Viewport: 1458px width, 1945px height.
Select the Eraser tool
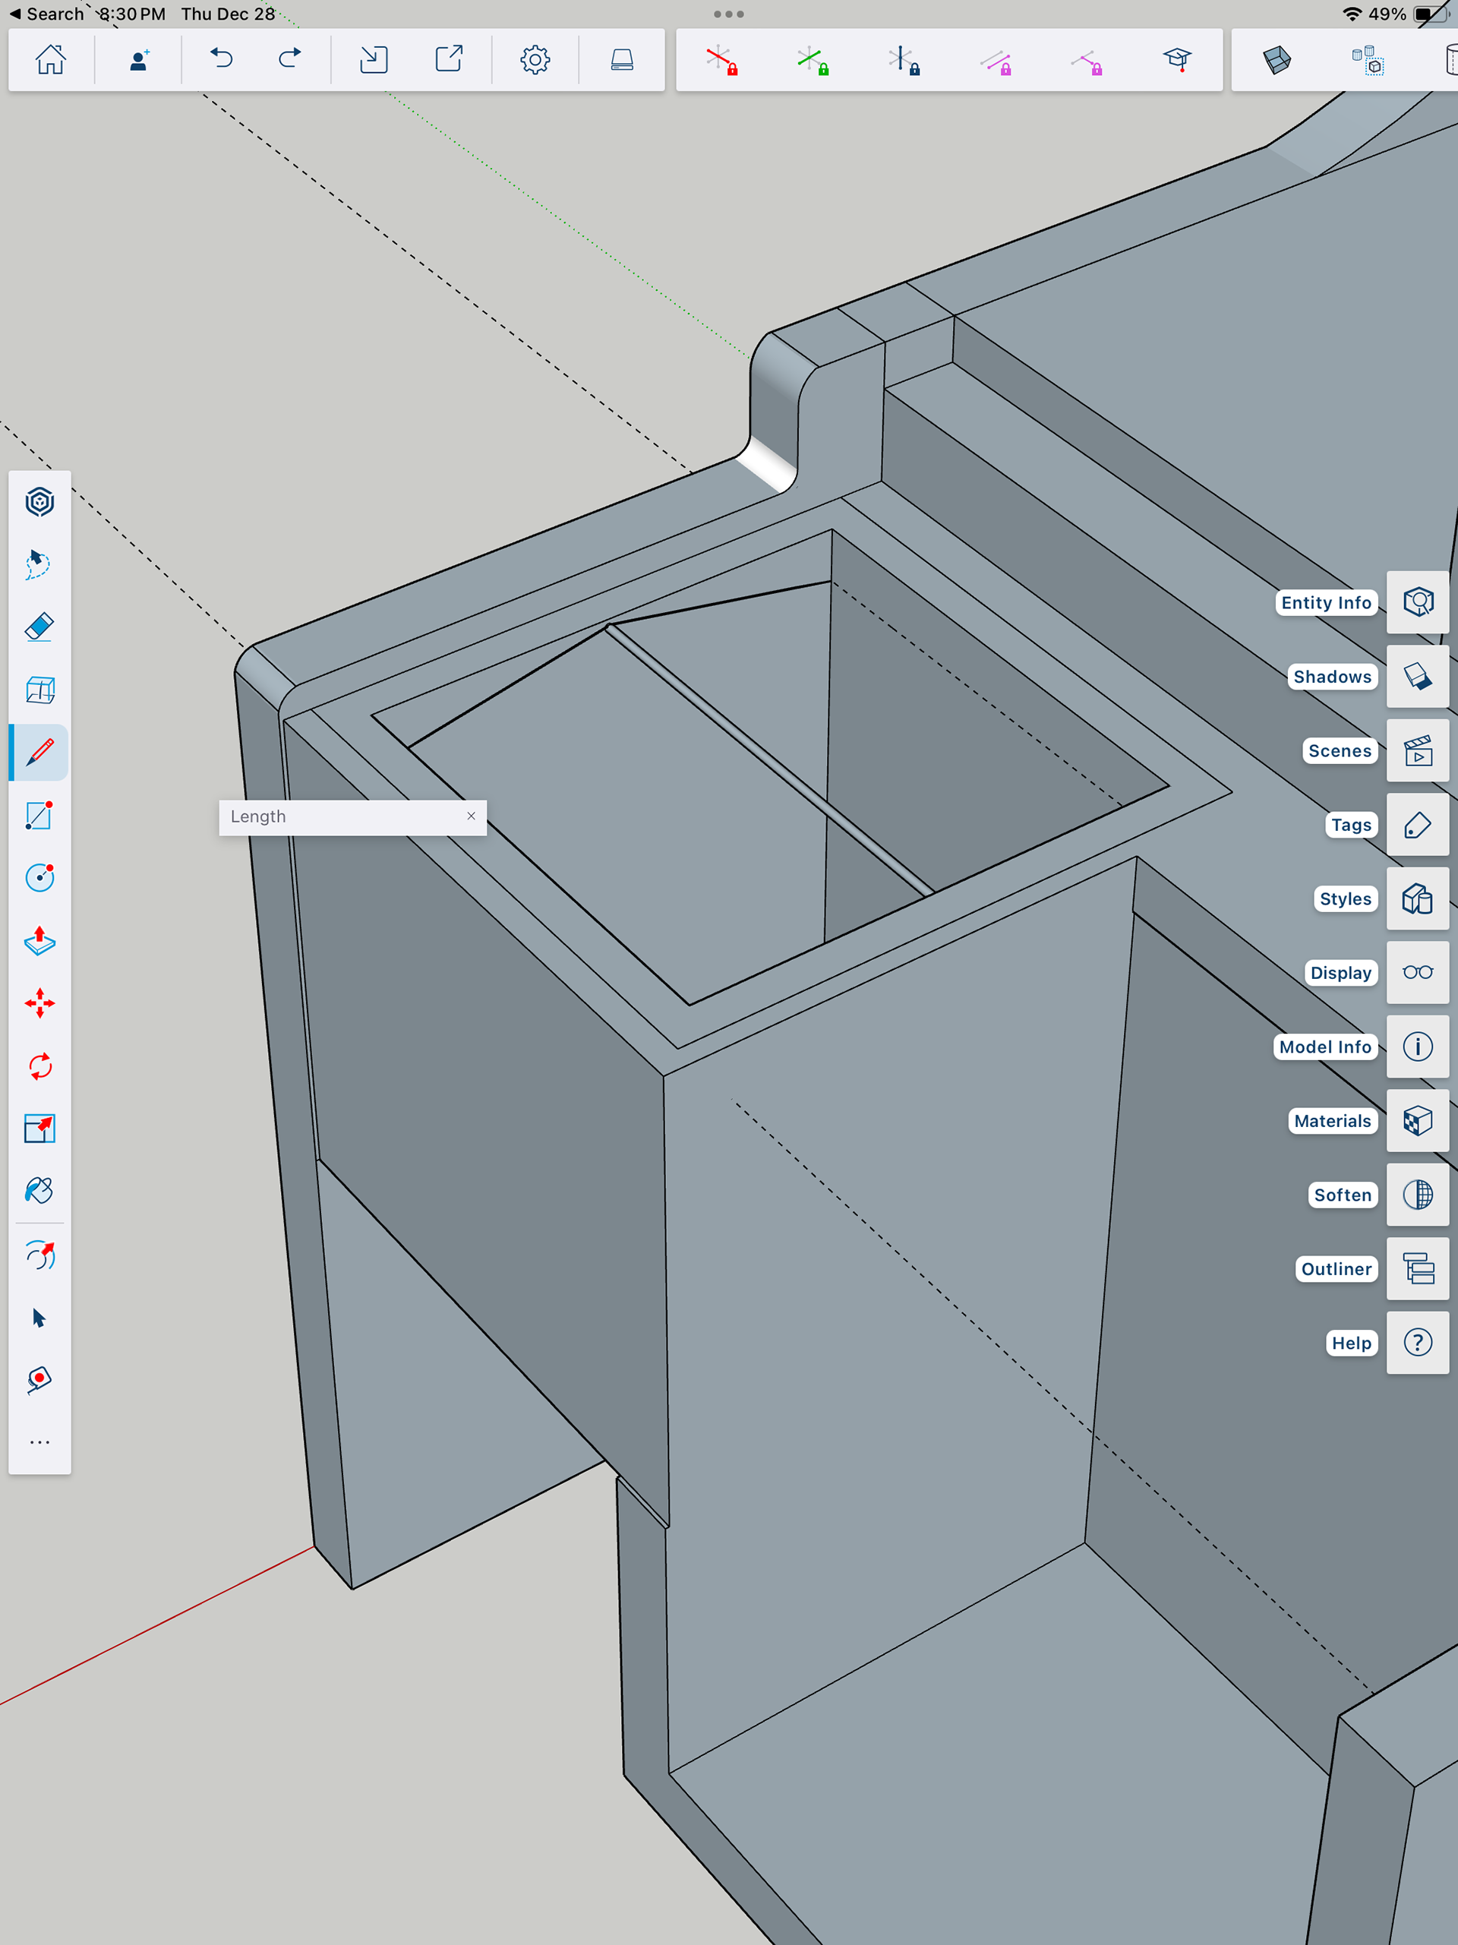[x=39, y=627]
